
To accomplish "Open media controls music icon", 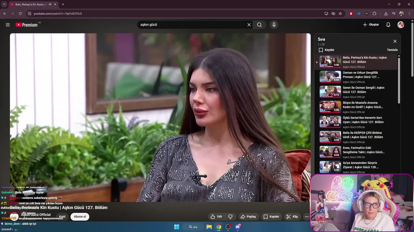I will (394, 14).
